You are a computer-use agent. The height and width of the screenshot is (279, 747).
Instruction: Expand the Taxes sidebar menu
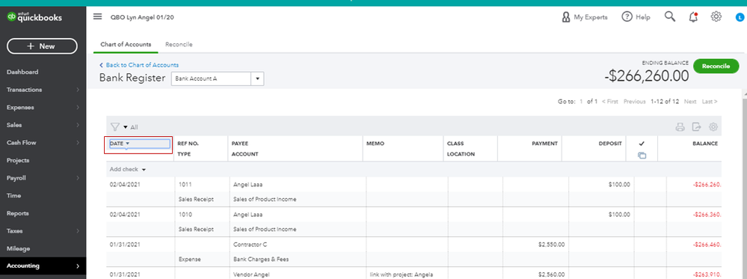pos(43,231)
